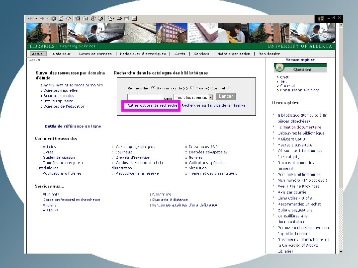This screenshot has width=358, height=268.
Task: Click the Edit page toolbar icon
Action: (127, 18)
